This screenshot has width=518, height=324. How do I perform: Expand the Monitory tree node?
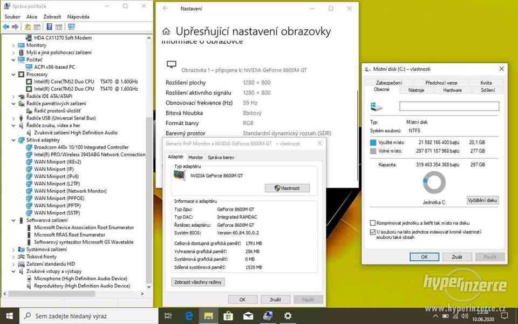(13, 45)
